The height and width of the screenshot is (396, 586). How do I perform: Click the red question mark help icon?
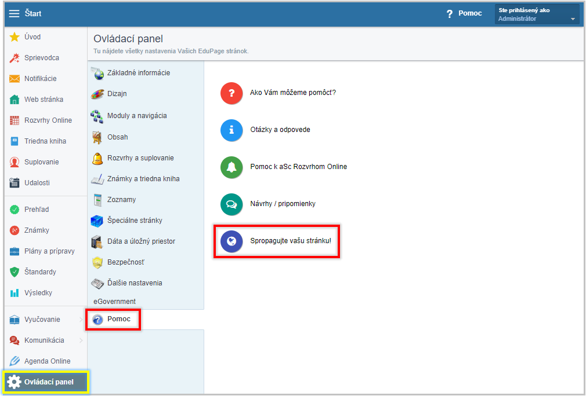pyautogui.click(x=231, y=93)
